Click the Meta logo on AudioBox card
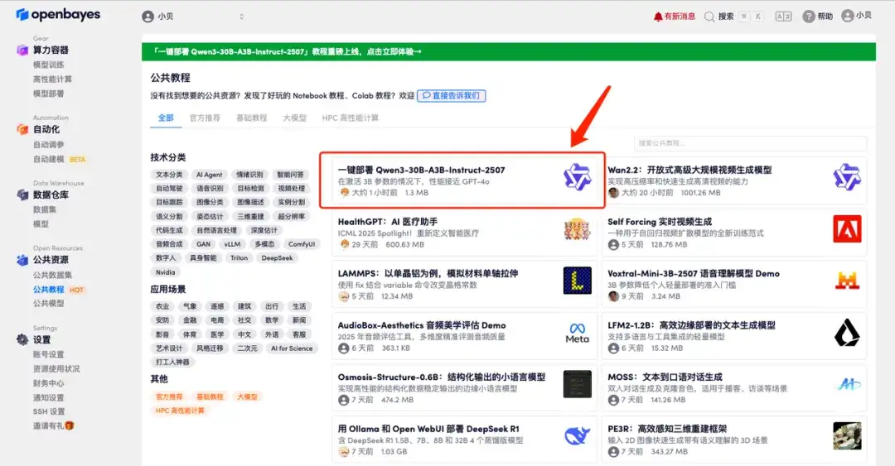This screenshot has width=895, height=466. [x=577, y=333]
